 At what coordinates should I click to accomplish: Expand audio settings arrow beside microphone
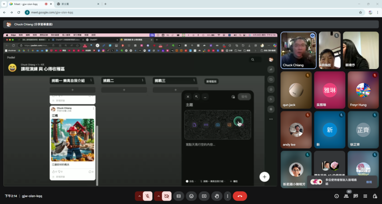(x=139, y=196)
